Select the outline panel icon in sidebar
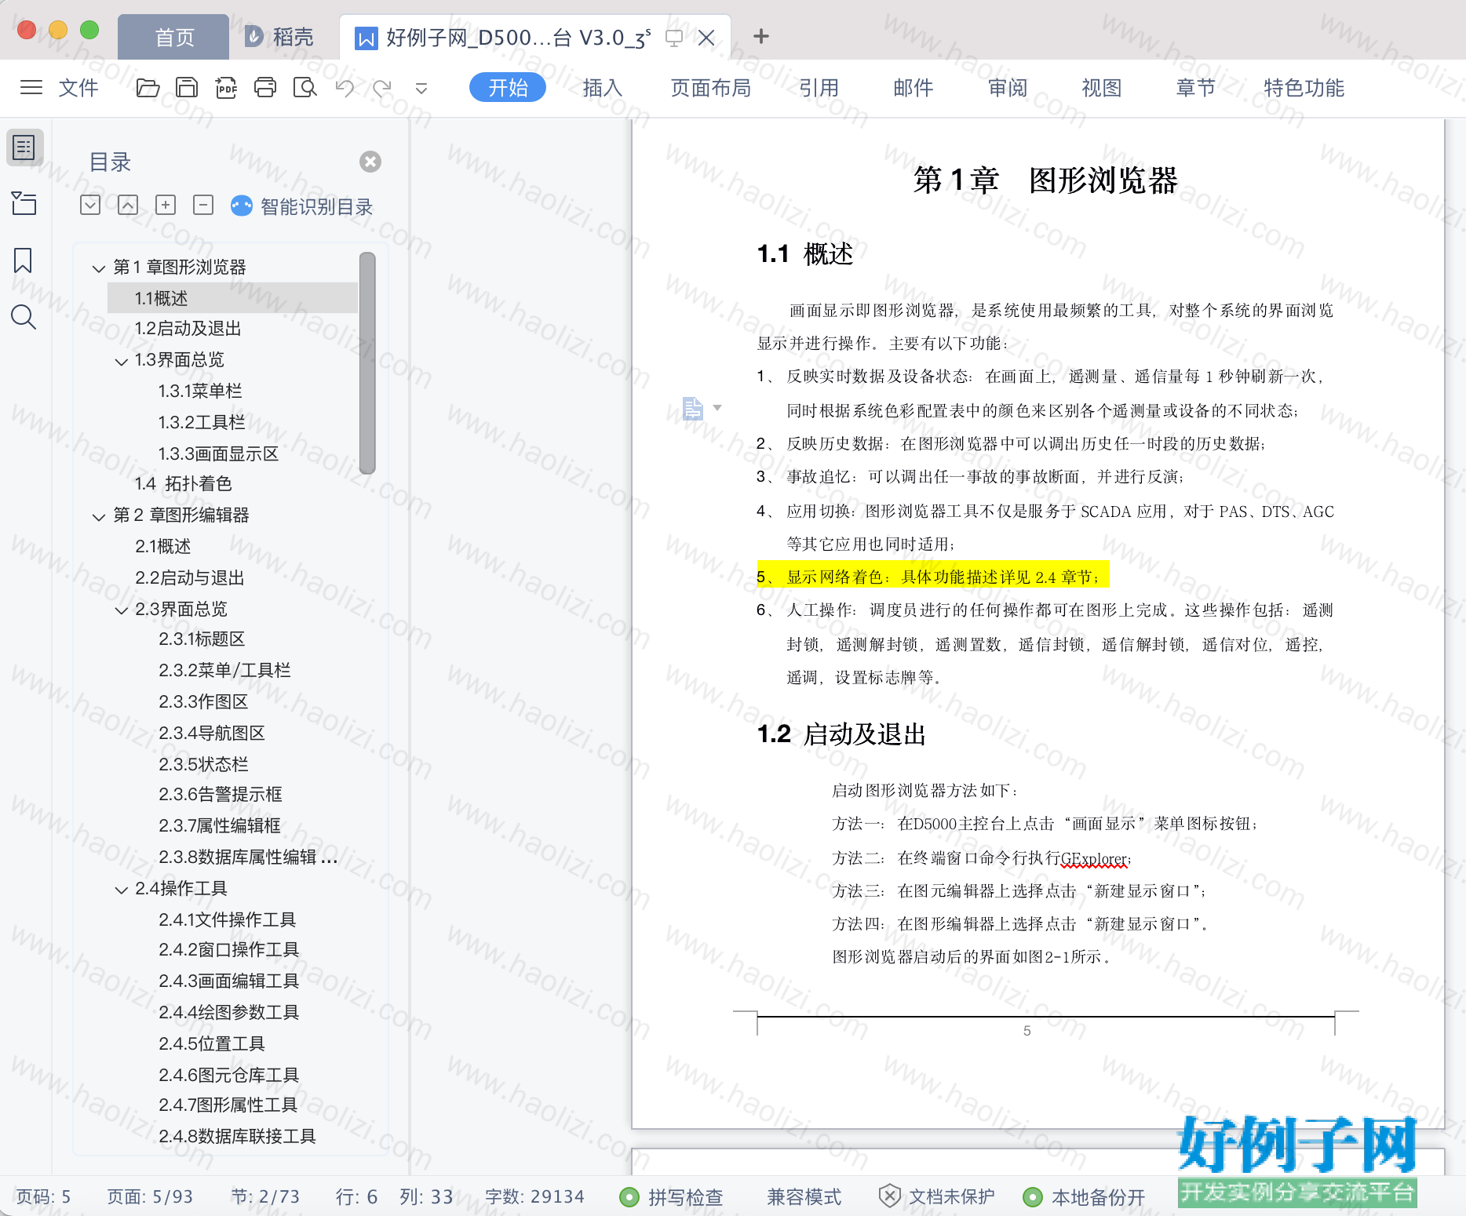1466x1216 pixels. [x=24, y=147]
